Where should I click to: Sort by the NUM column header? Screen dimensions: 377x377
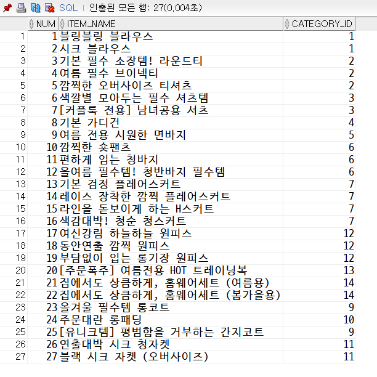click(43, 24)
